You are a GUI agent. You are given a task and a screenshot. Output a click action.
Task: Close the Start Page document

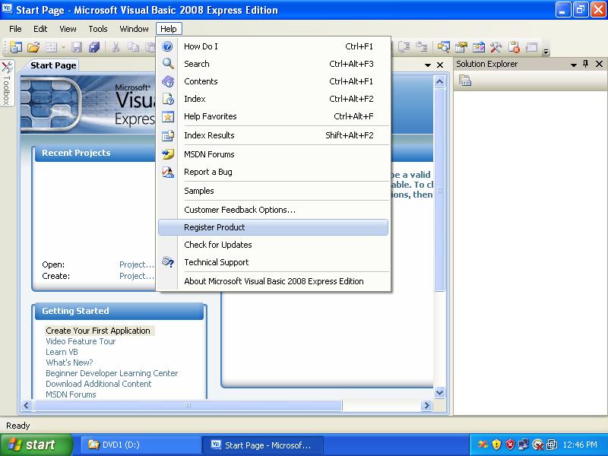(440, 65)
